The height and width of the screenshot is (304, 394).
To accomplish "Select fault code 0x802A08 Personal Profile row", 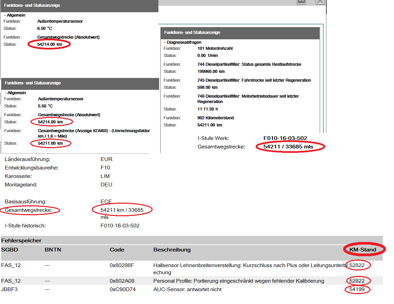I will click(123, 281).
